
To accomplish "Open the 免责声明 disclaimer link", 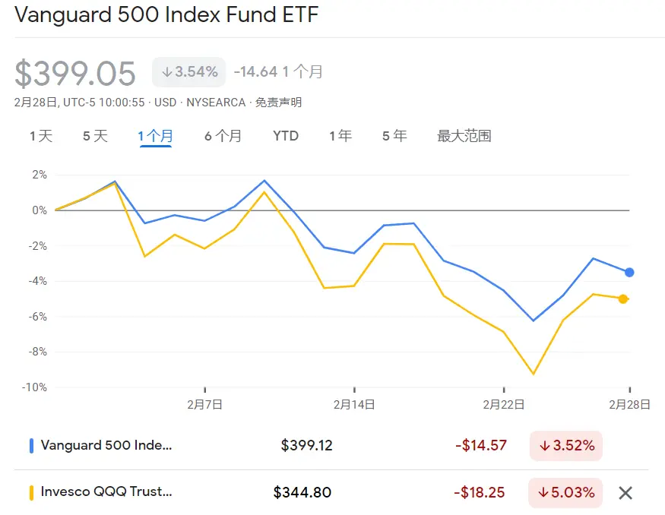I will (278, 103).
